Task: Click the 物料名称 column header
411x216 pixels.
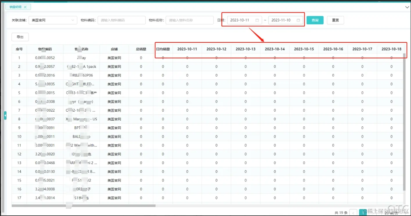Action: tap(81, 49)
